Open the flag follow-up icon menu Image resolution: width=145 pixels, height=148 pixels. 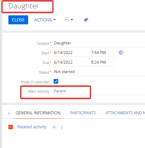(x=69, y=20)
